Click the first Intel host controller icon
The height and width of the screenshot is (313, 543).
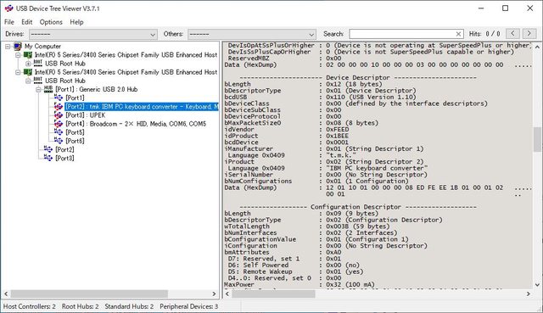tap(28, 54)
